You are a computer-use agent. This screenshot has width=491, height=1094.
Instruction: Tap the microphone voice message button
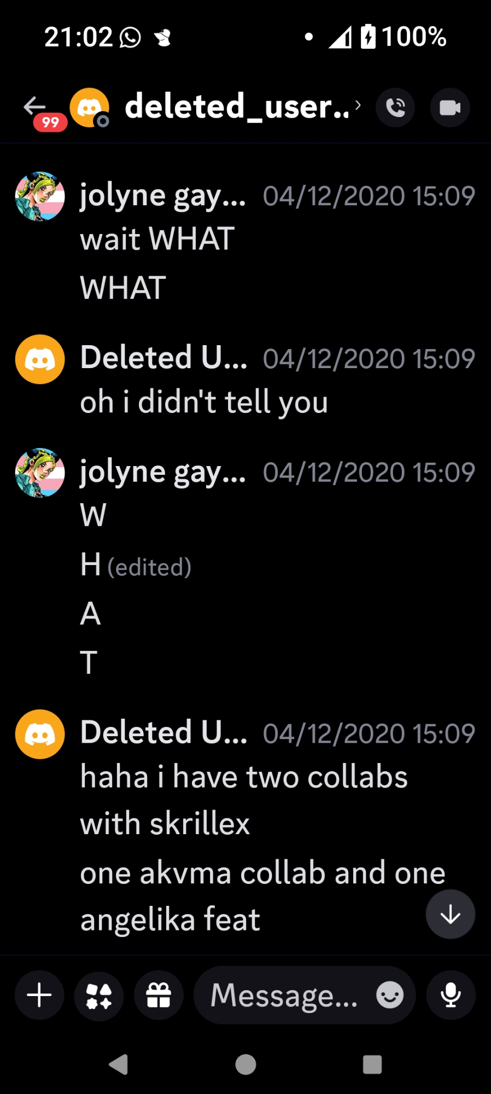tap(451, 995)
